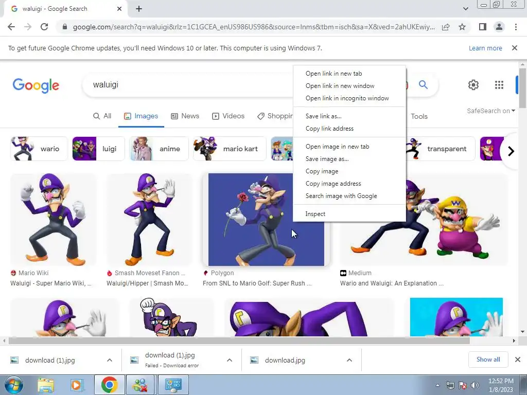Switch to the All results tab
This screenshot has height=395, width=527.
(102, 116)
